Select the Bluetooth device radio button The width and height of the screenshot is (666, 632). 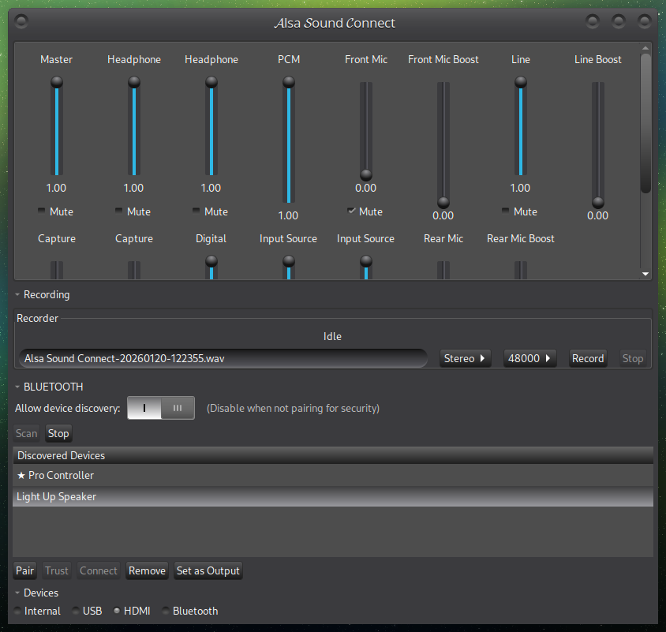point(166,611)
